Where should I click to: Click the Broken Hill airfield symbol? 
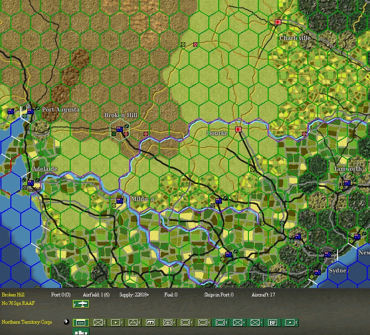tap(127, 127)
